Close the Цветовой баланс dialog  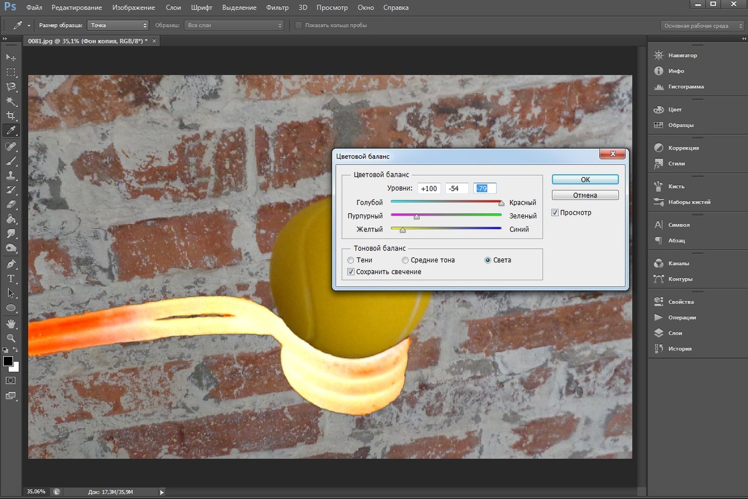tap(612, 154)
